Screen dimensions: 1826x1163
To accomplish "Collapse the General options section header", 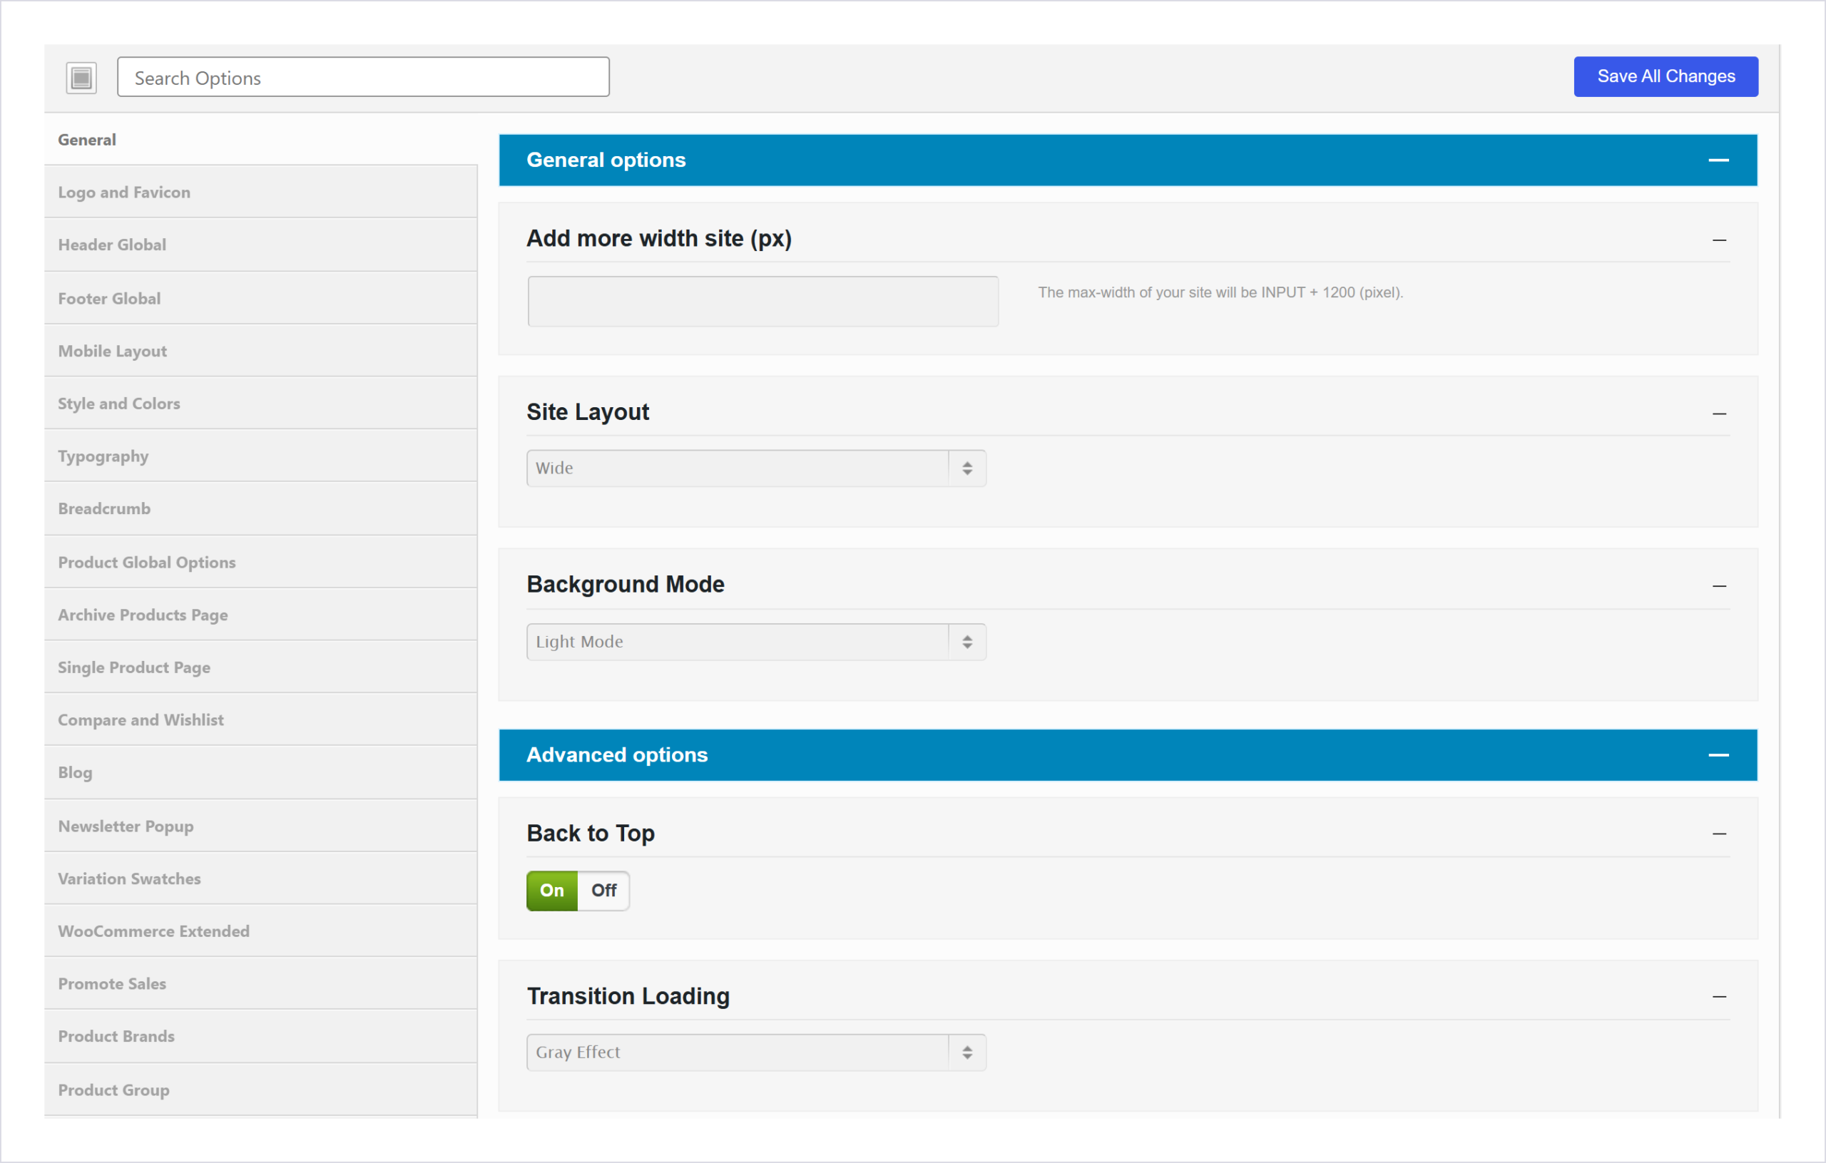I will (1718, 160).
